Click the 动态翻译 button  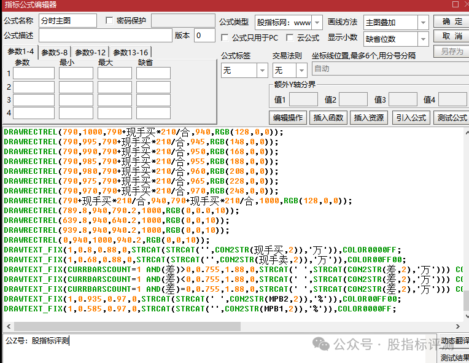pyautogui.click(x=454, y=341)
